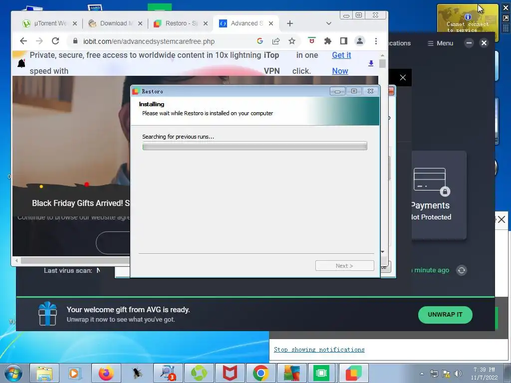Open Chrome from the taskbar
511x383 pixels.
coord(260,373)
